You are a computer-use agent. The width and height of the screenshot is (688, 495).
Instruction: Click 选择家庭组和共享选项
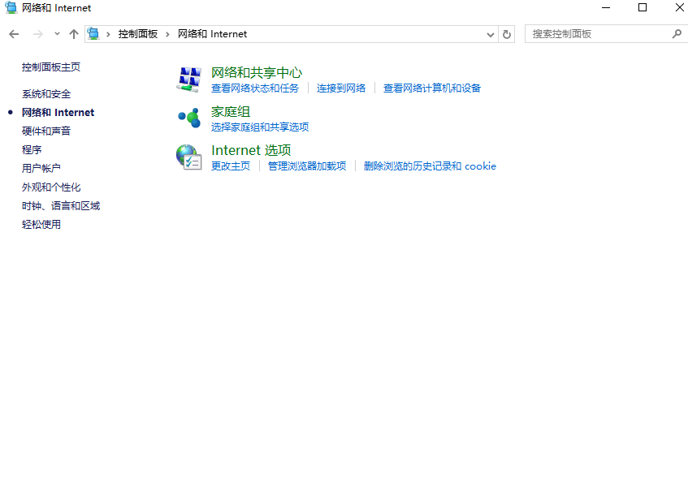pyautogui.click(x=260, y=127)
